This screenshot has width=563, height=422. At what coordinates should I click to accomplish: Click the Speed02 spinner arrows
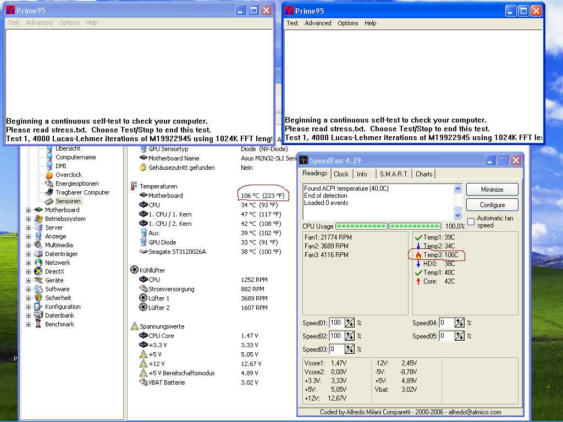(x=349, y=336)
